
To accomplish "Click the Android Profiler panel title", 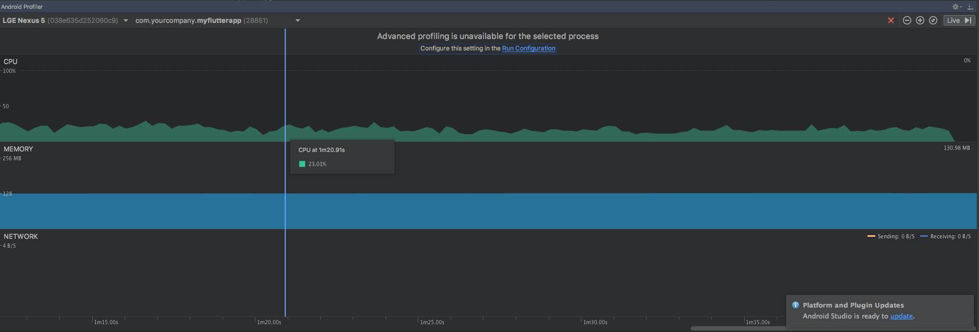I will coord(22,7).
